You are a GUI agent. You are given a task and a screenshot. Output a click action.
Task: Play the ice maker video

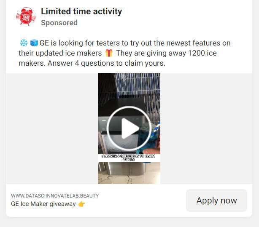tap(129, 128)
